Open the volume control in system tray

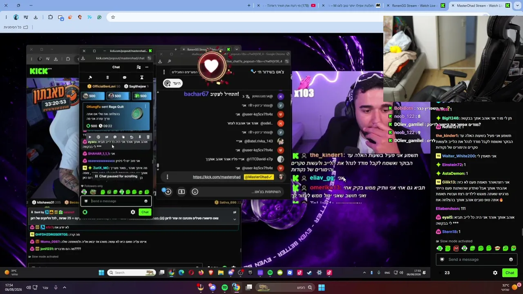tap(28, 287)
